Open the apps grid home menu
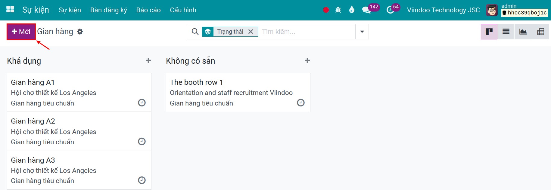551x190 pixels. point(10,10)
